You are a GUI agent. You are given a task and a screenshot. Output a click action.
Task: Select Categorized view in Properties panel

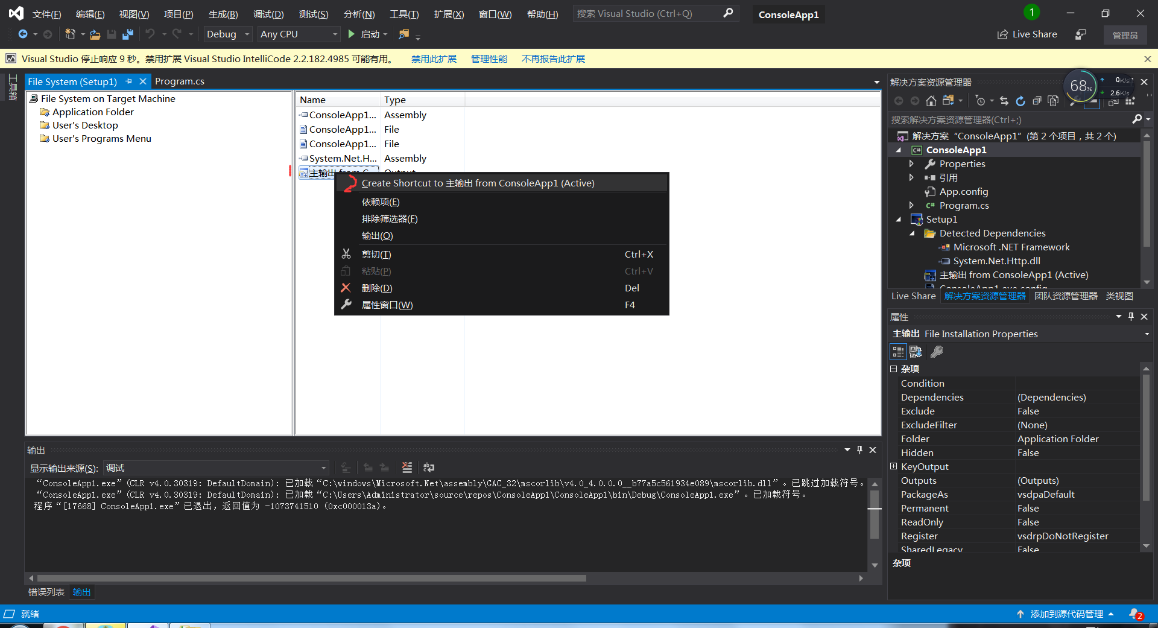tap(898, 352)
